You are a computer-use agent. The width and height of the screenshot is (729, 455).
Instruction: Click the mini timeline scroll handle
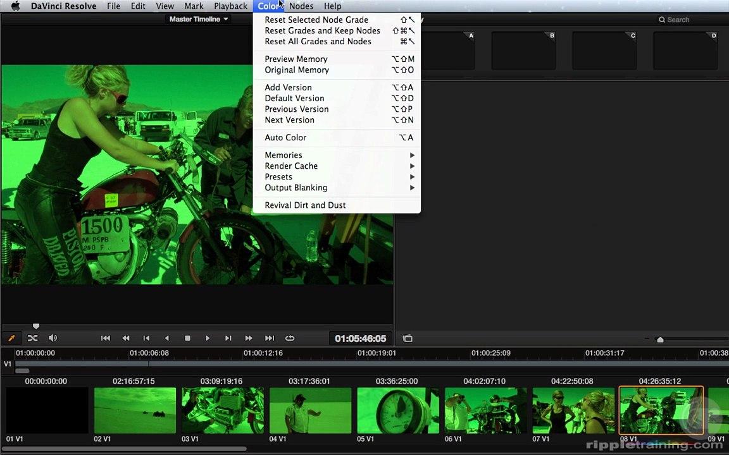[22, 370]
